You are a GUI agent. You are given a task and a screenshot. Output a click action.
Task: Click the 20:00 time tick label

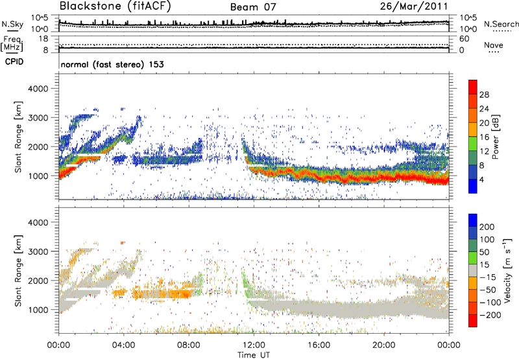[383, 345]
